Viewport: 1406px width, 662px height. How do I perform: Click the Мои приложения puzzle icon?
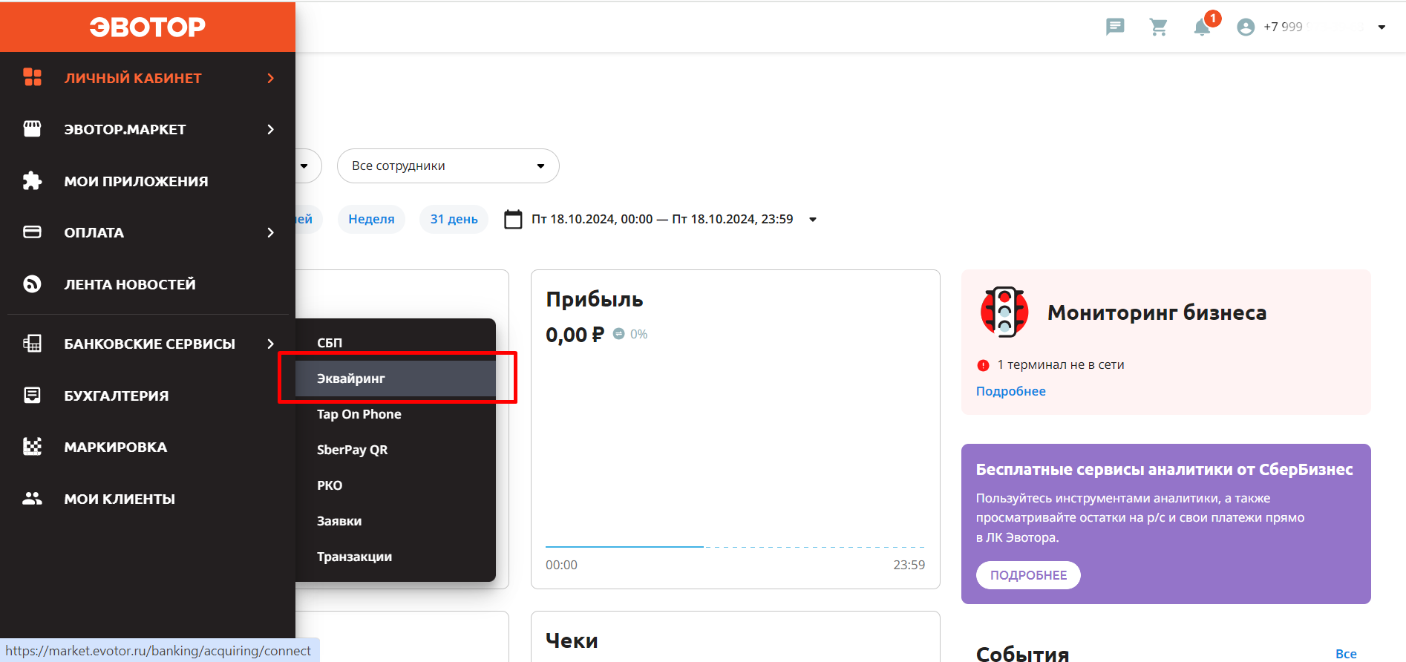click(x=33, y=180)
